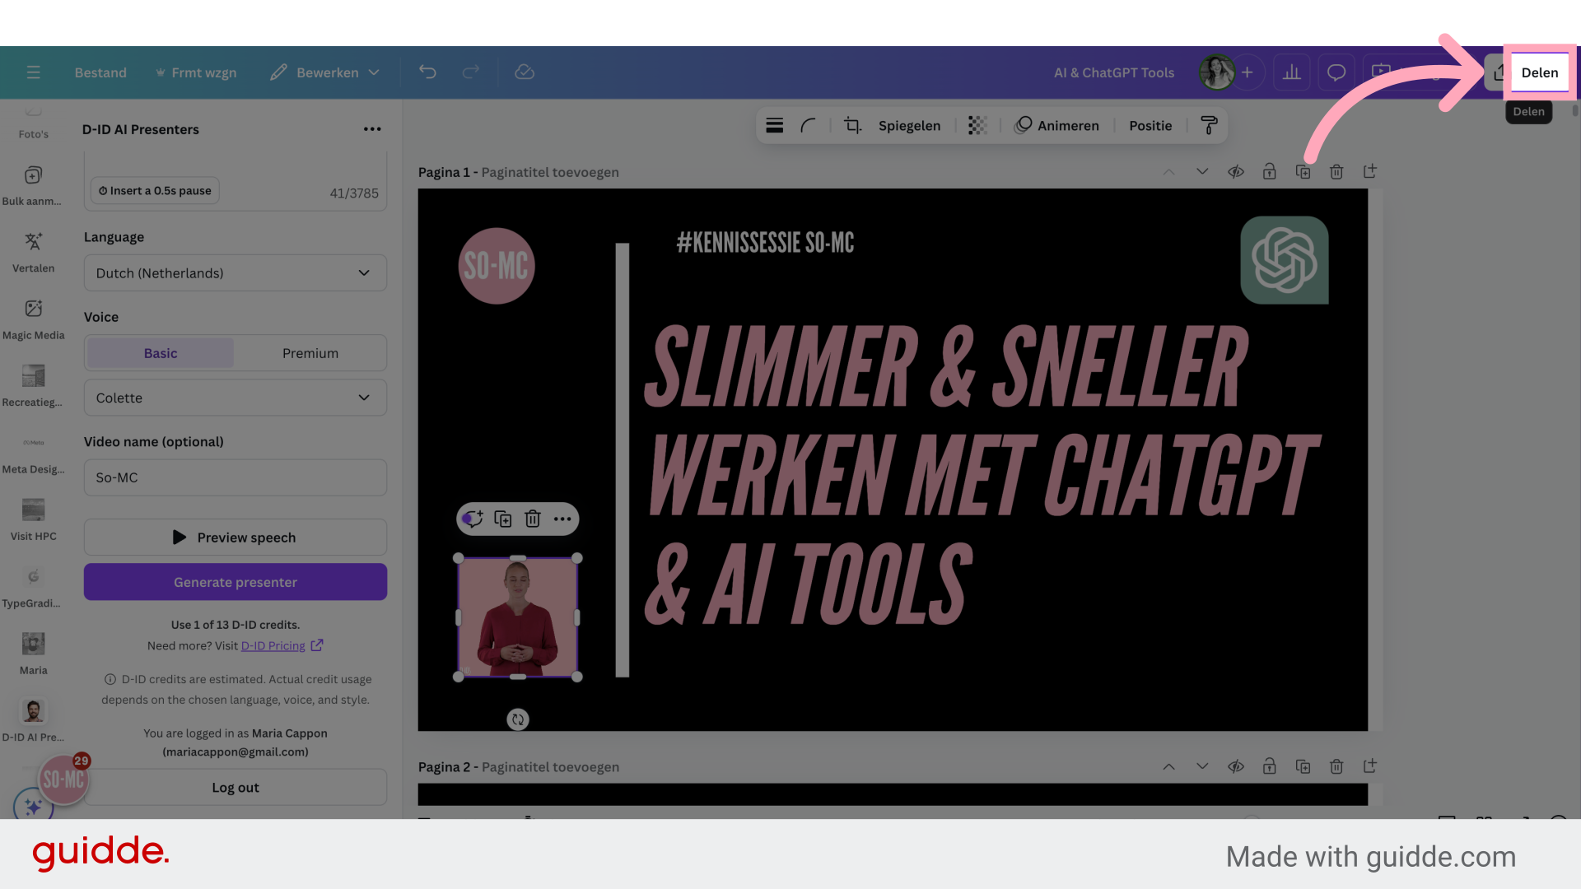The width and height of the screenshot is (1581, 889).
Task: Delete Pagina 1 trash icon
Action: pos(1336,172)
